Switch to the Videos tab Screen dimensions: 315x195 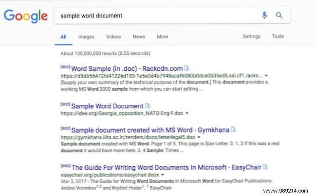click(113, 37)
